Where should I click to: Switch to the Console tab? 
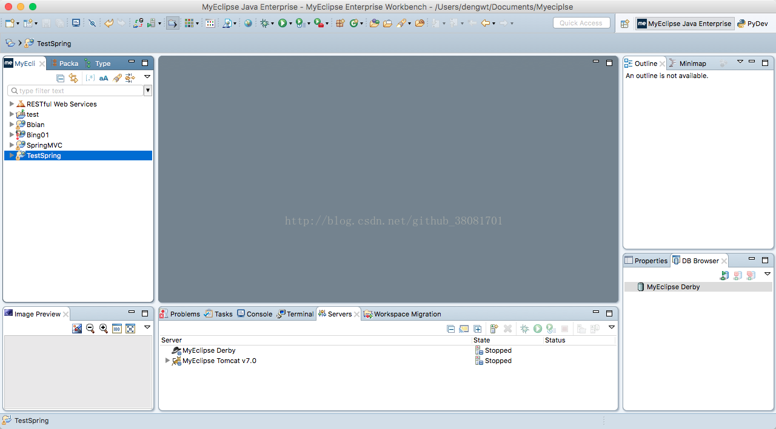255,314
